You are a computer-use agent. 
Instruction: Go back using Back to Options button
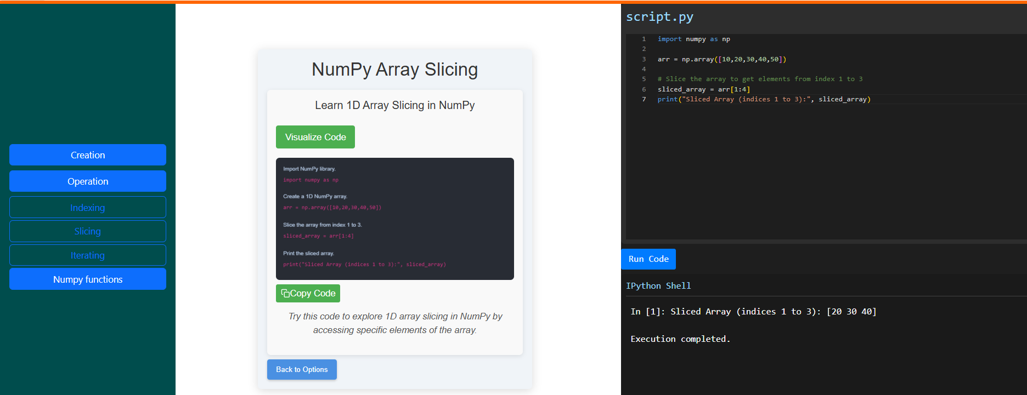pos(302,370)
